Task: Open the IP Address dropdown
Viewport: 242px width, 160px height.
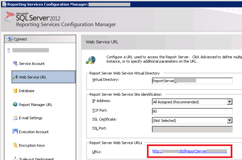Action: click(229, 102)
